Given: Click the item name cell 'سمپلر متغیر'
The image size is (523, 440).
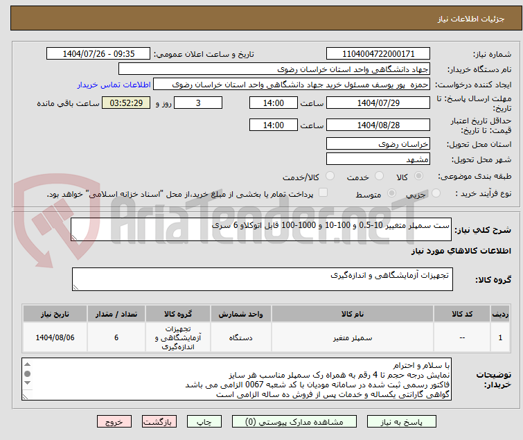Looking at the screenshot, I should tap(353, 337).
